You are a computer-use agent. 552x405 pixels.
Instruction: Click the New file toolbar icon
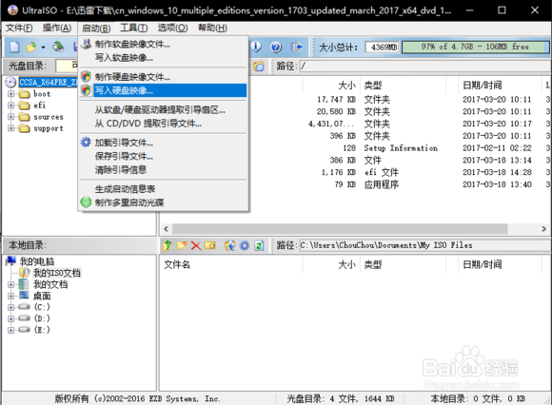tap(14, 47)
